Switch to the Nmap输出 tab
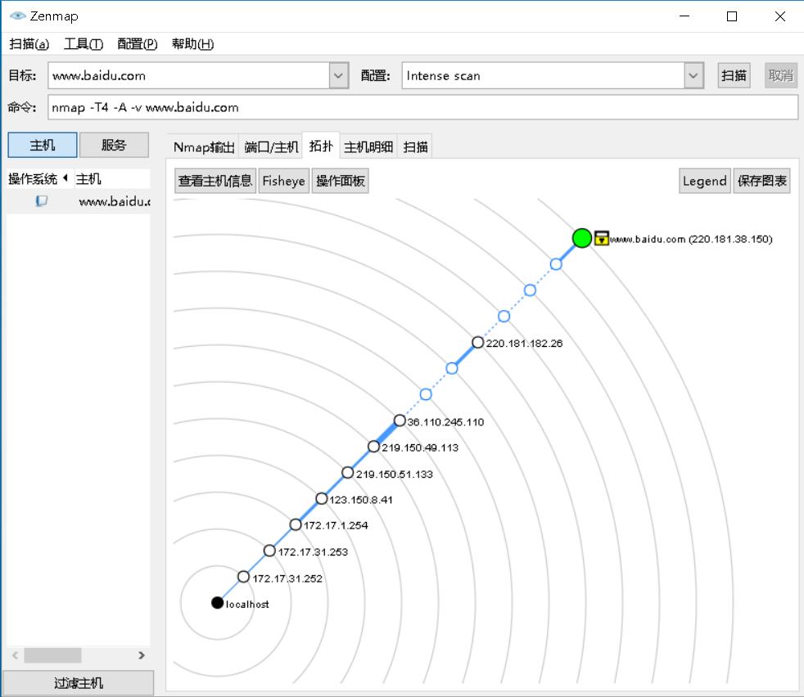 [204, 147]
